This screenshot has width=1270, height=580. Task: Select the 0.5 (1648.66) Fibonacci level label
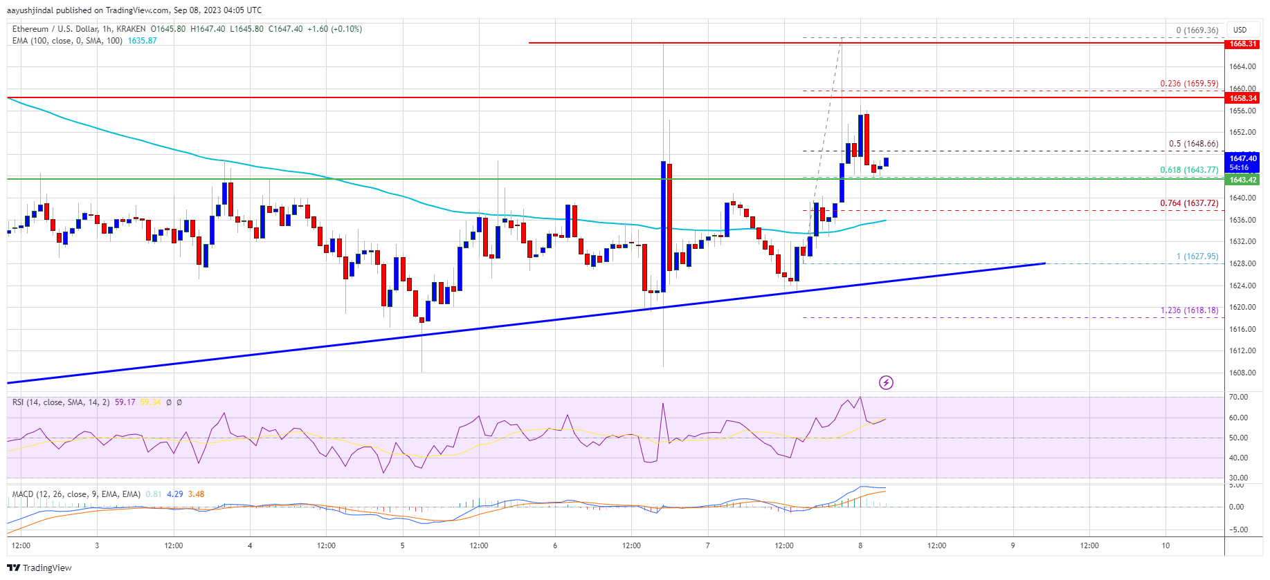(x=1193, y=144)
